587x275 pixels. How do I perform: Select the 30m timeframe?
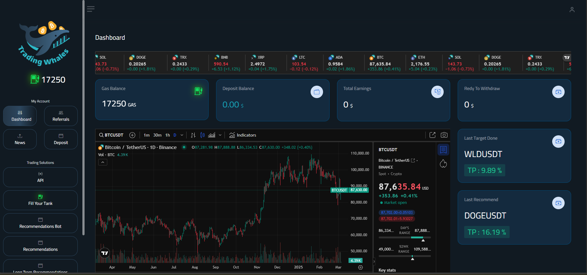pyautogui.click(x=157, y=135)
